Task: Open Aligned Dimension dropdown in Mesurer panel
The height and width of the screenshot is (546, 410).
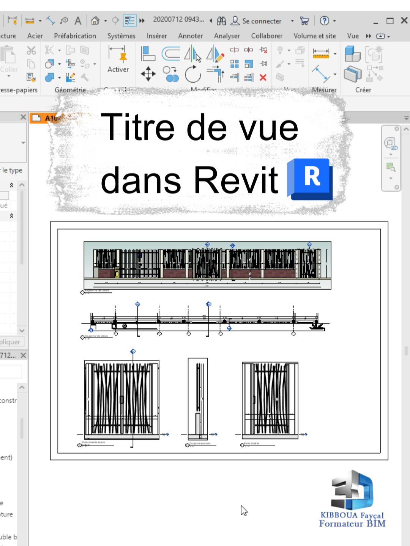Action: (335, 54)
